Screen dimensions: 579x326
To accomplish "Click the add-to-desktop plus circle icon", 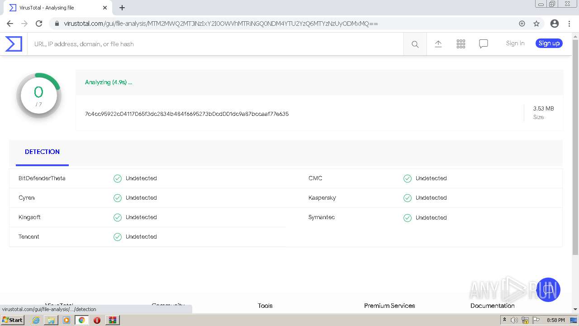I will 522,24.
